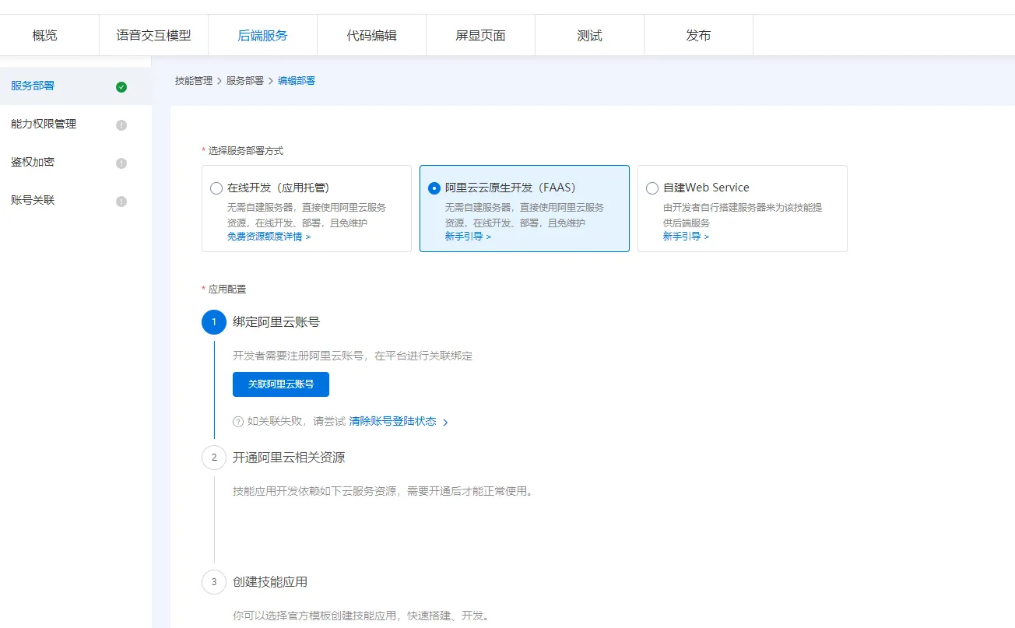Switch to the 发布 tab
Viewport: 1015px width, 628px height.
click(x=698, y=36)
